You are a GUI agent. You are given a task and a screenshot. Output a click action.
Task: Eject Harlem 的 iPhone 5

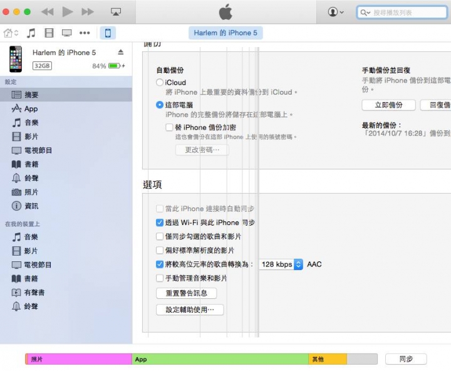tap(121, 52)
